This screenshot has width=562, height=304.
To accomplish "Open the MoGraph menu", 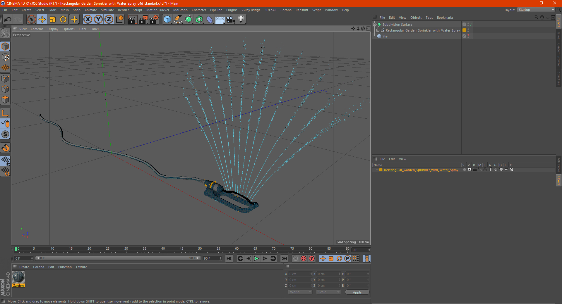I will (180, 10).
